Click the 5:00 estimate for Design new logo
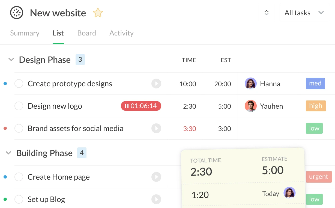Image resolution: width=335 pixels, height=208 pixels. point(225,106)
